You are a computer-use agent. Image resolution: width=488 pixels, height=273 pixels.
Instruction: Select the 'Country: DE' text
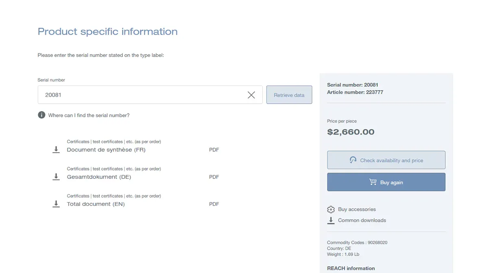pos(339,249)
